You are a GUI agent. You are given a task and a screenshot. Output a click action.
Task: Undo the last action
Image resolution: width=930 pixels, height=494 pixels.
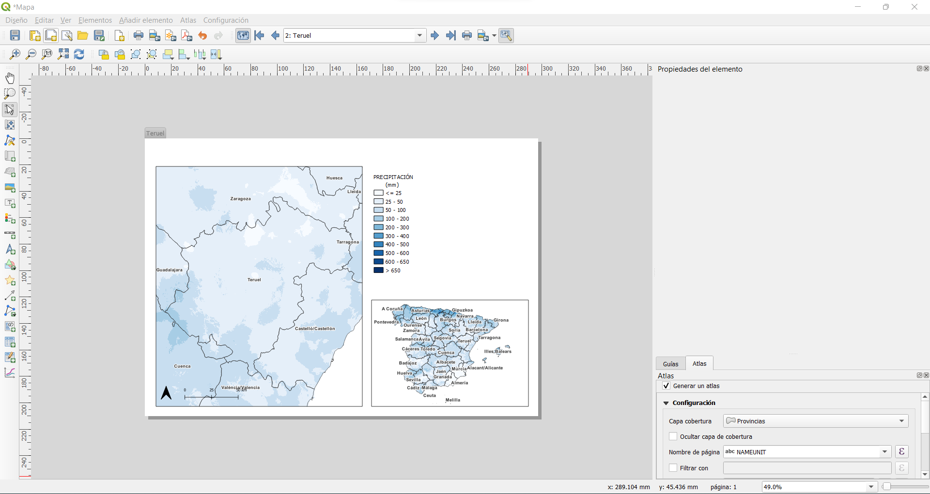point(202,35)
